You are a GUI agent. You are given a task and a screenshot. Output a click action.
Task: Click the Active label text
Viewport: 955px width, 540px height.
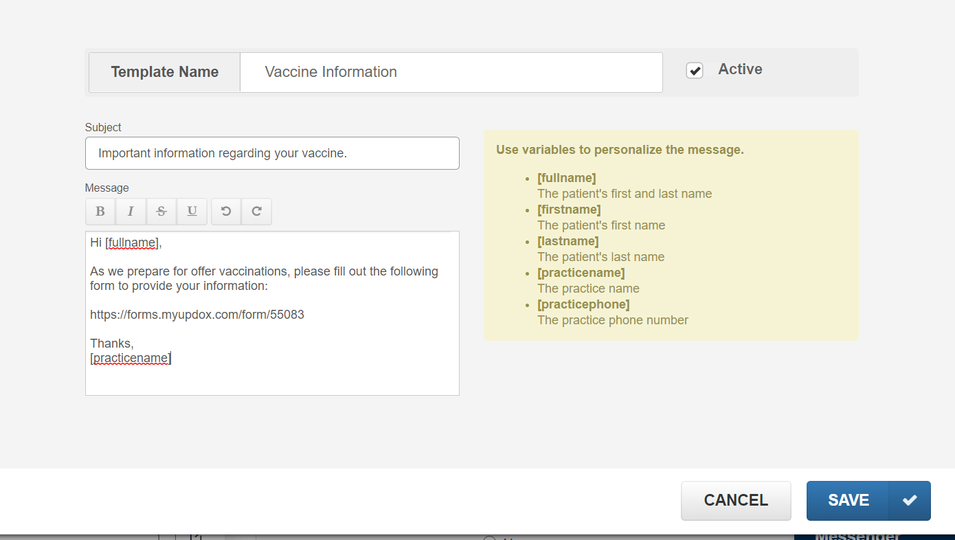pos(740,69)
